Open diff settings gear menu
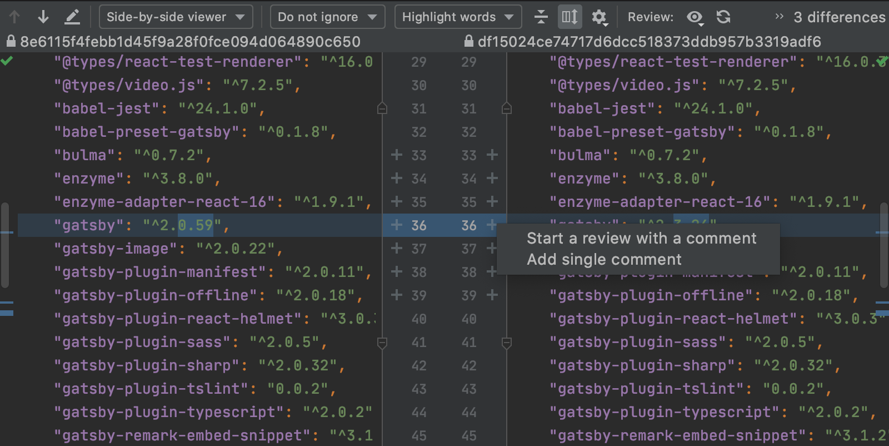The height and width of the screenshot is (446, 889). (599, 17)
